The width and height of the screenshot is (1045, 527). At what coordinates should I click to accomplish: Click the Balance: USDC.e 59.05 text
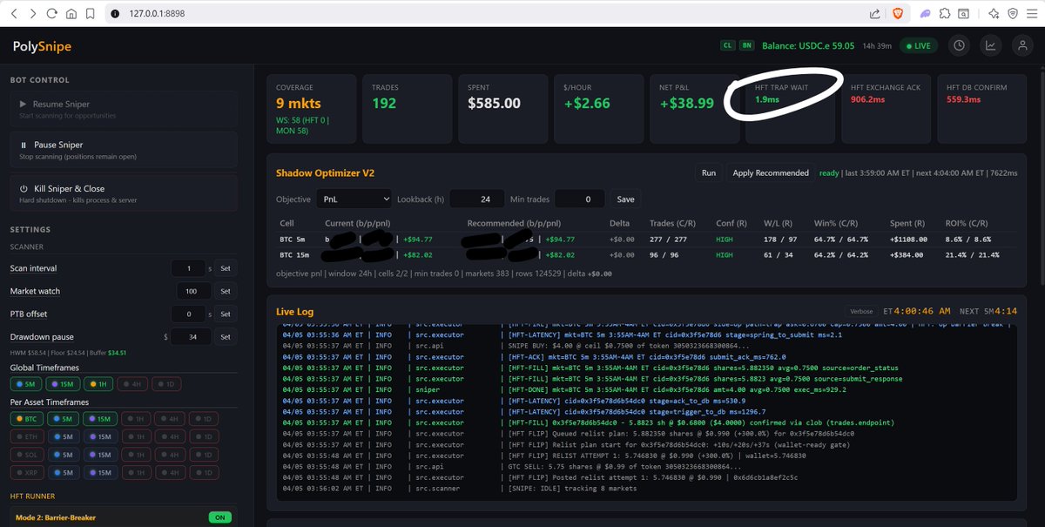(808, 46)
